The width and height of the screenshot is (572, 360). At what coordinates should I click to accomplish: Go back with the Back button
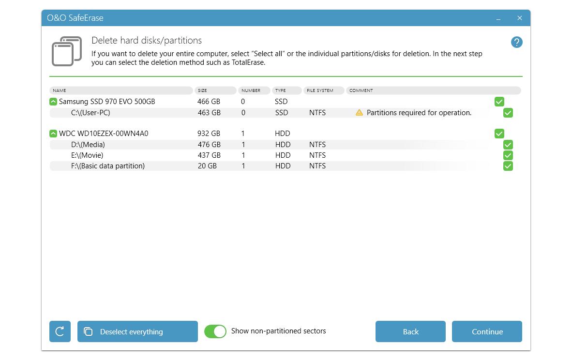410,331
